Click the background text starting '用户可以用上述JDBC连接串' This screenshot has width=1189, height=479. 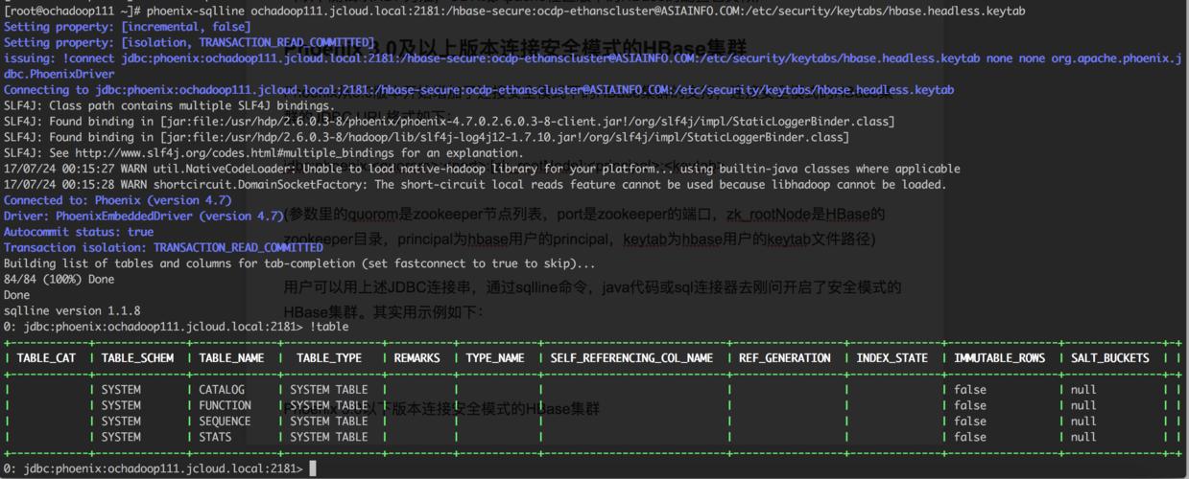point(593,287)
